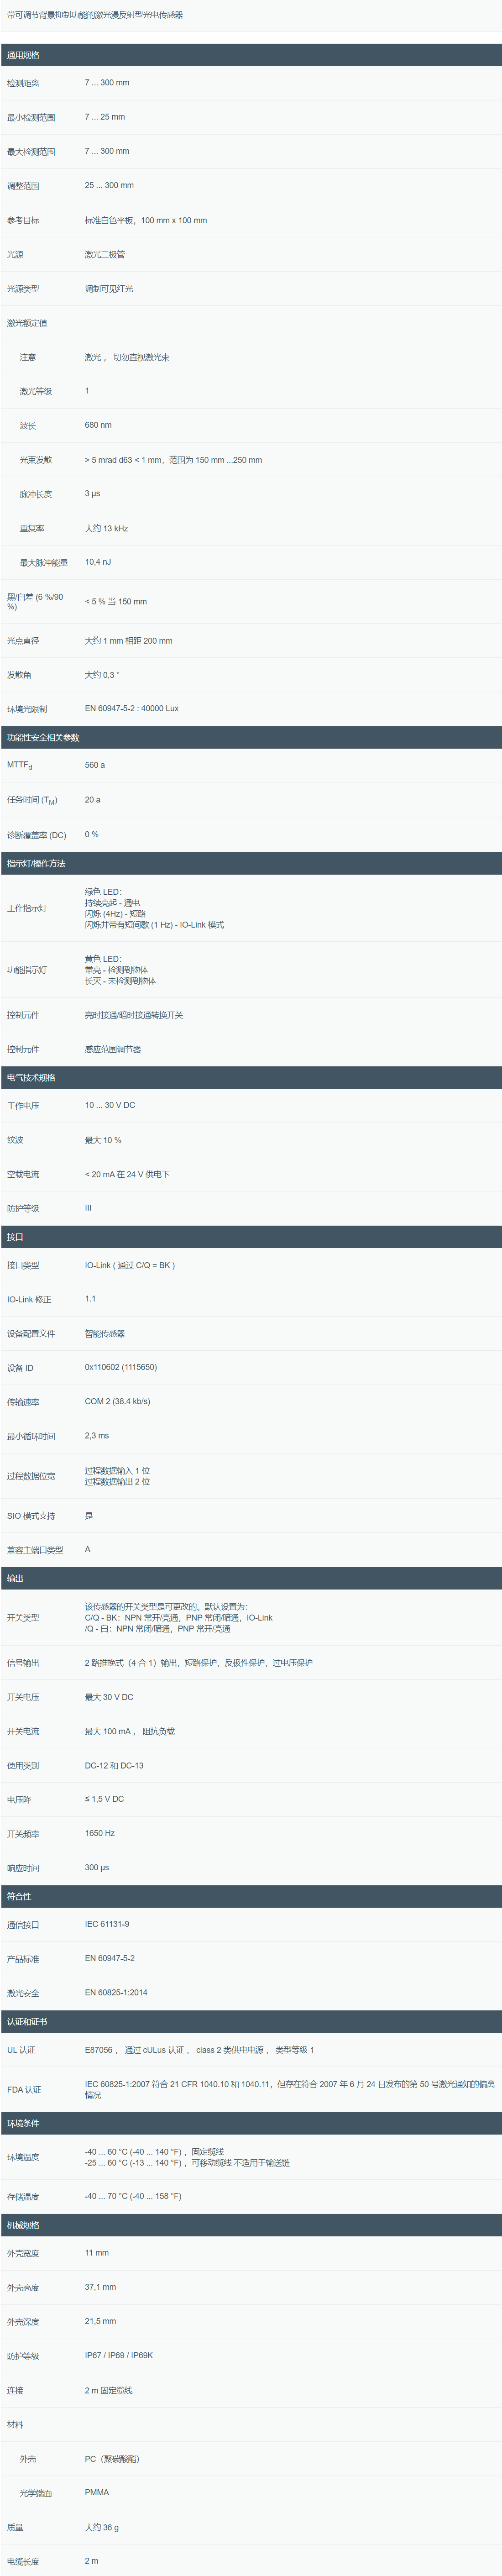
Task: Click the value '调制可见红光'
Action: point(109,288)
